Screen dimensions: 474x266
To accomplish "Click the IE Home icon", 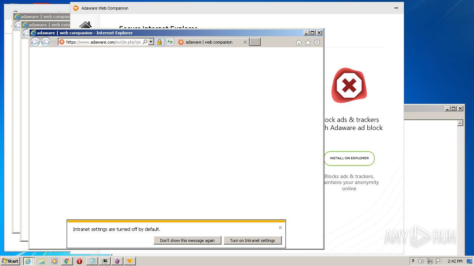I will point(299,42).
